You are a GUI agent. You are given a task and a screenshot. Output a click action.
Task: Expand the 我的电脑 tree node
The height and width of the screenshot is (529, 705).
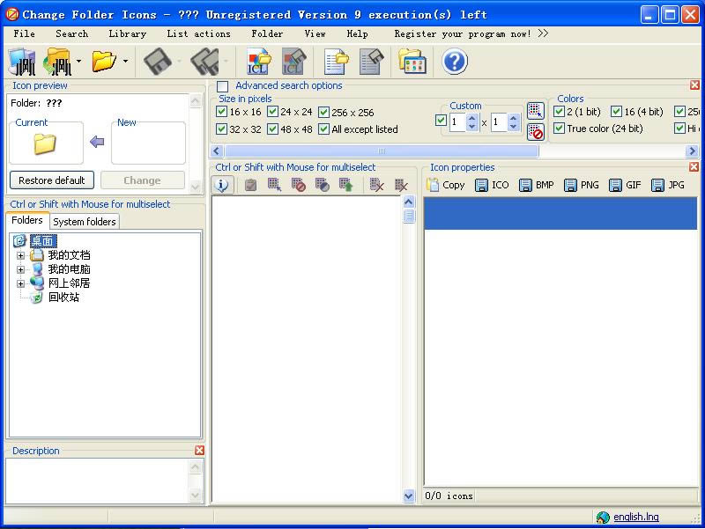[20, 269]
